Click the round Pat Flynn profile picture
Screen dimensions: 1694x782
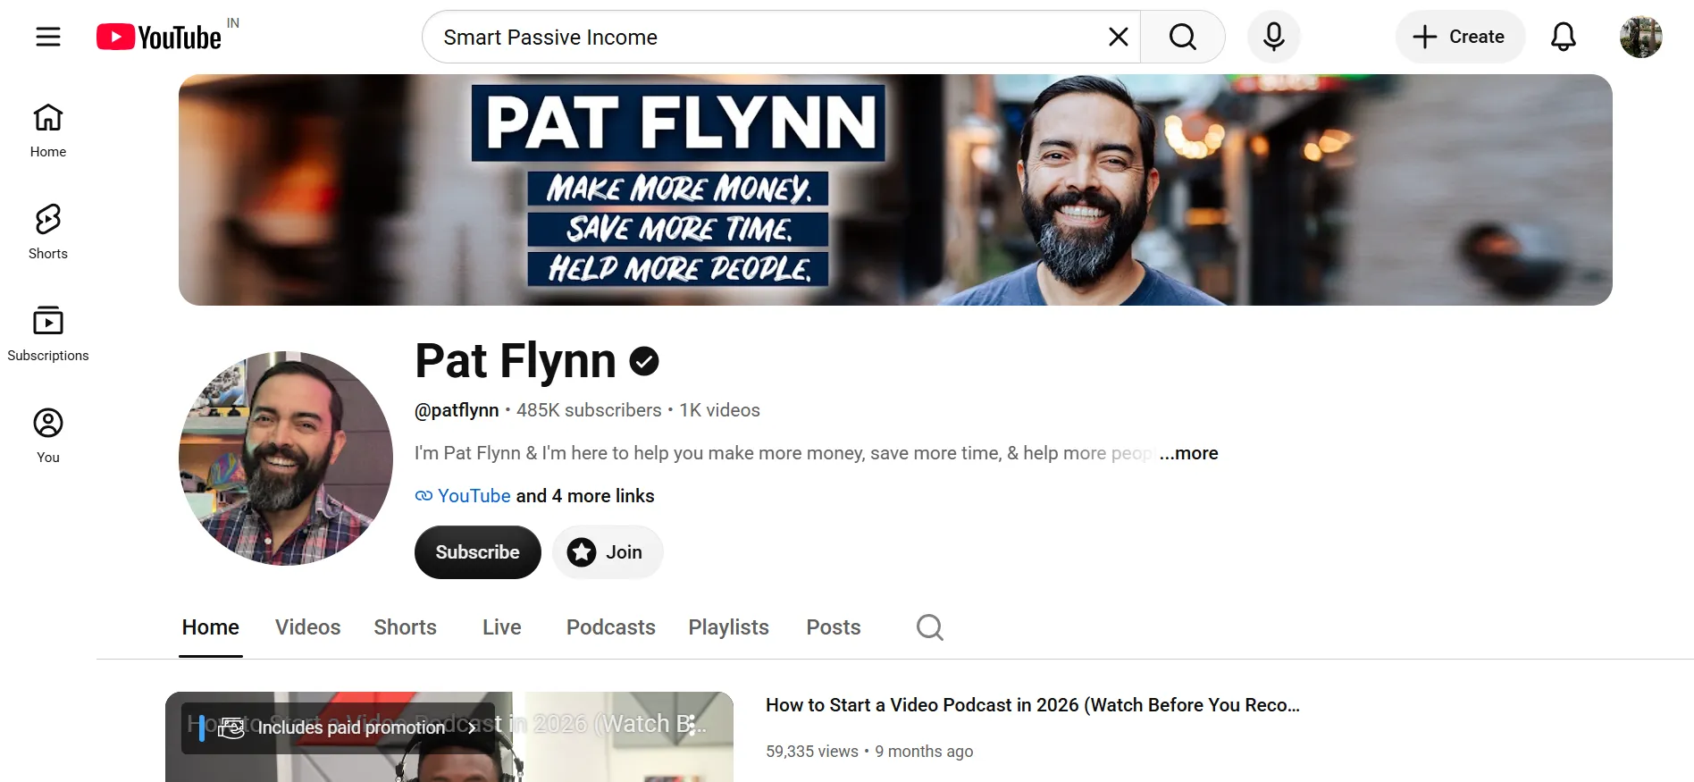tap(286, 458)
